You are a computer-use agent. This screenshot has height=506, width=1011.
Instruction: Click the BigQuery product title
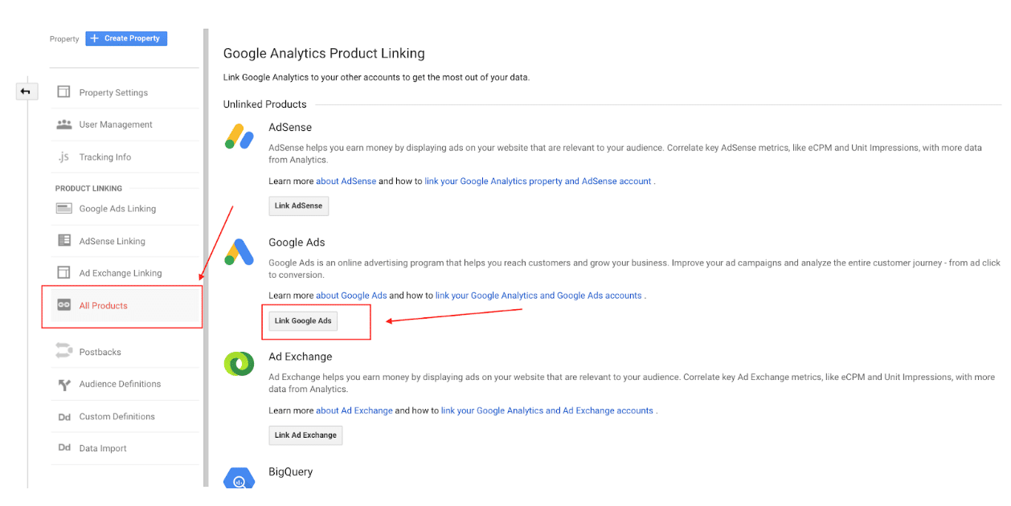(291, 472)
